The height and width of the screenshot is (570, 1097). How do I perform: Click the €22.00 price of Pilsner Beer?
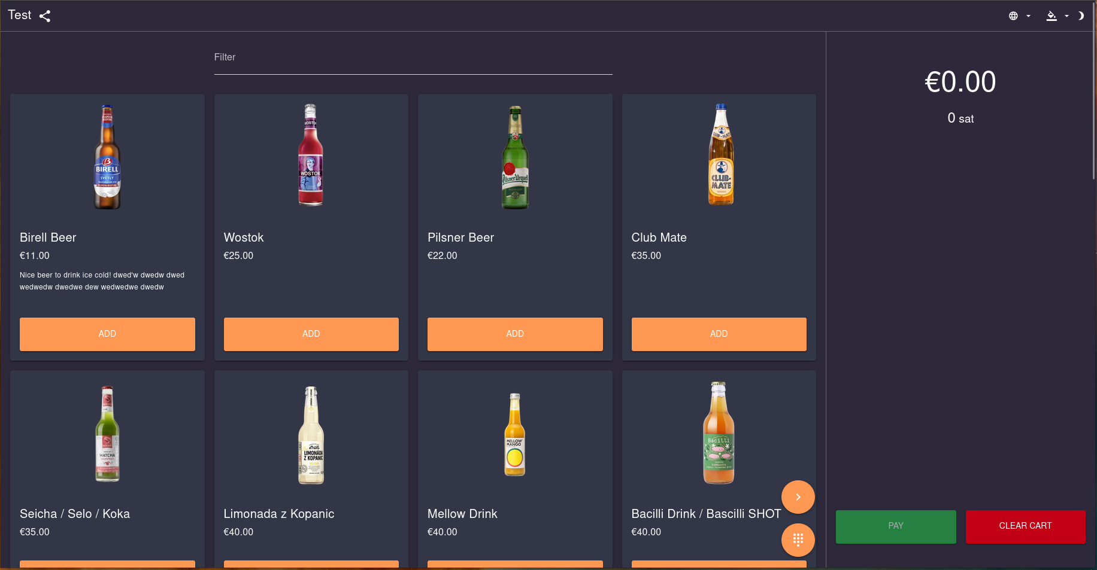pos(442,256)
